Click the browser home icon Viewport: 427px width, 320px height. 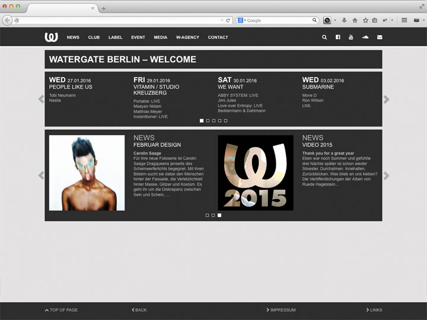point(355,20)
